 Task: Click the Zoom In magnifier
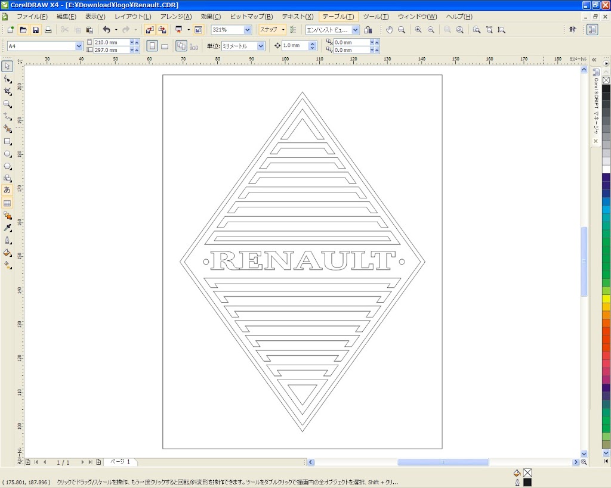click(x=418, y=30)
